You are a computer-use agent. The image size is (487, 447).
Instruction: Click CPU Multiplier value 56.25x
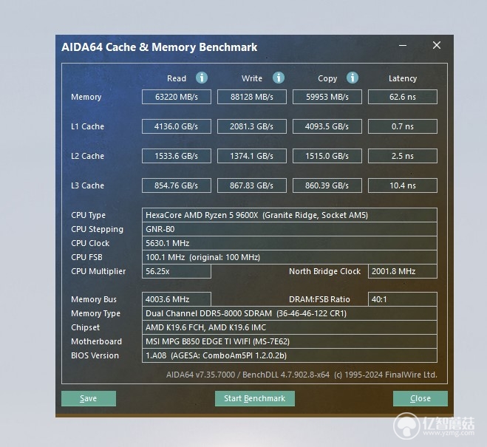click(x=177, y=271)
